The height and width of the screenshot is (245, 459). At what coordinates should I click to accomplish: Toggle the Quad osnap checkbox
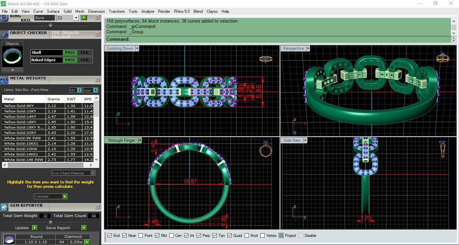229,236
